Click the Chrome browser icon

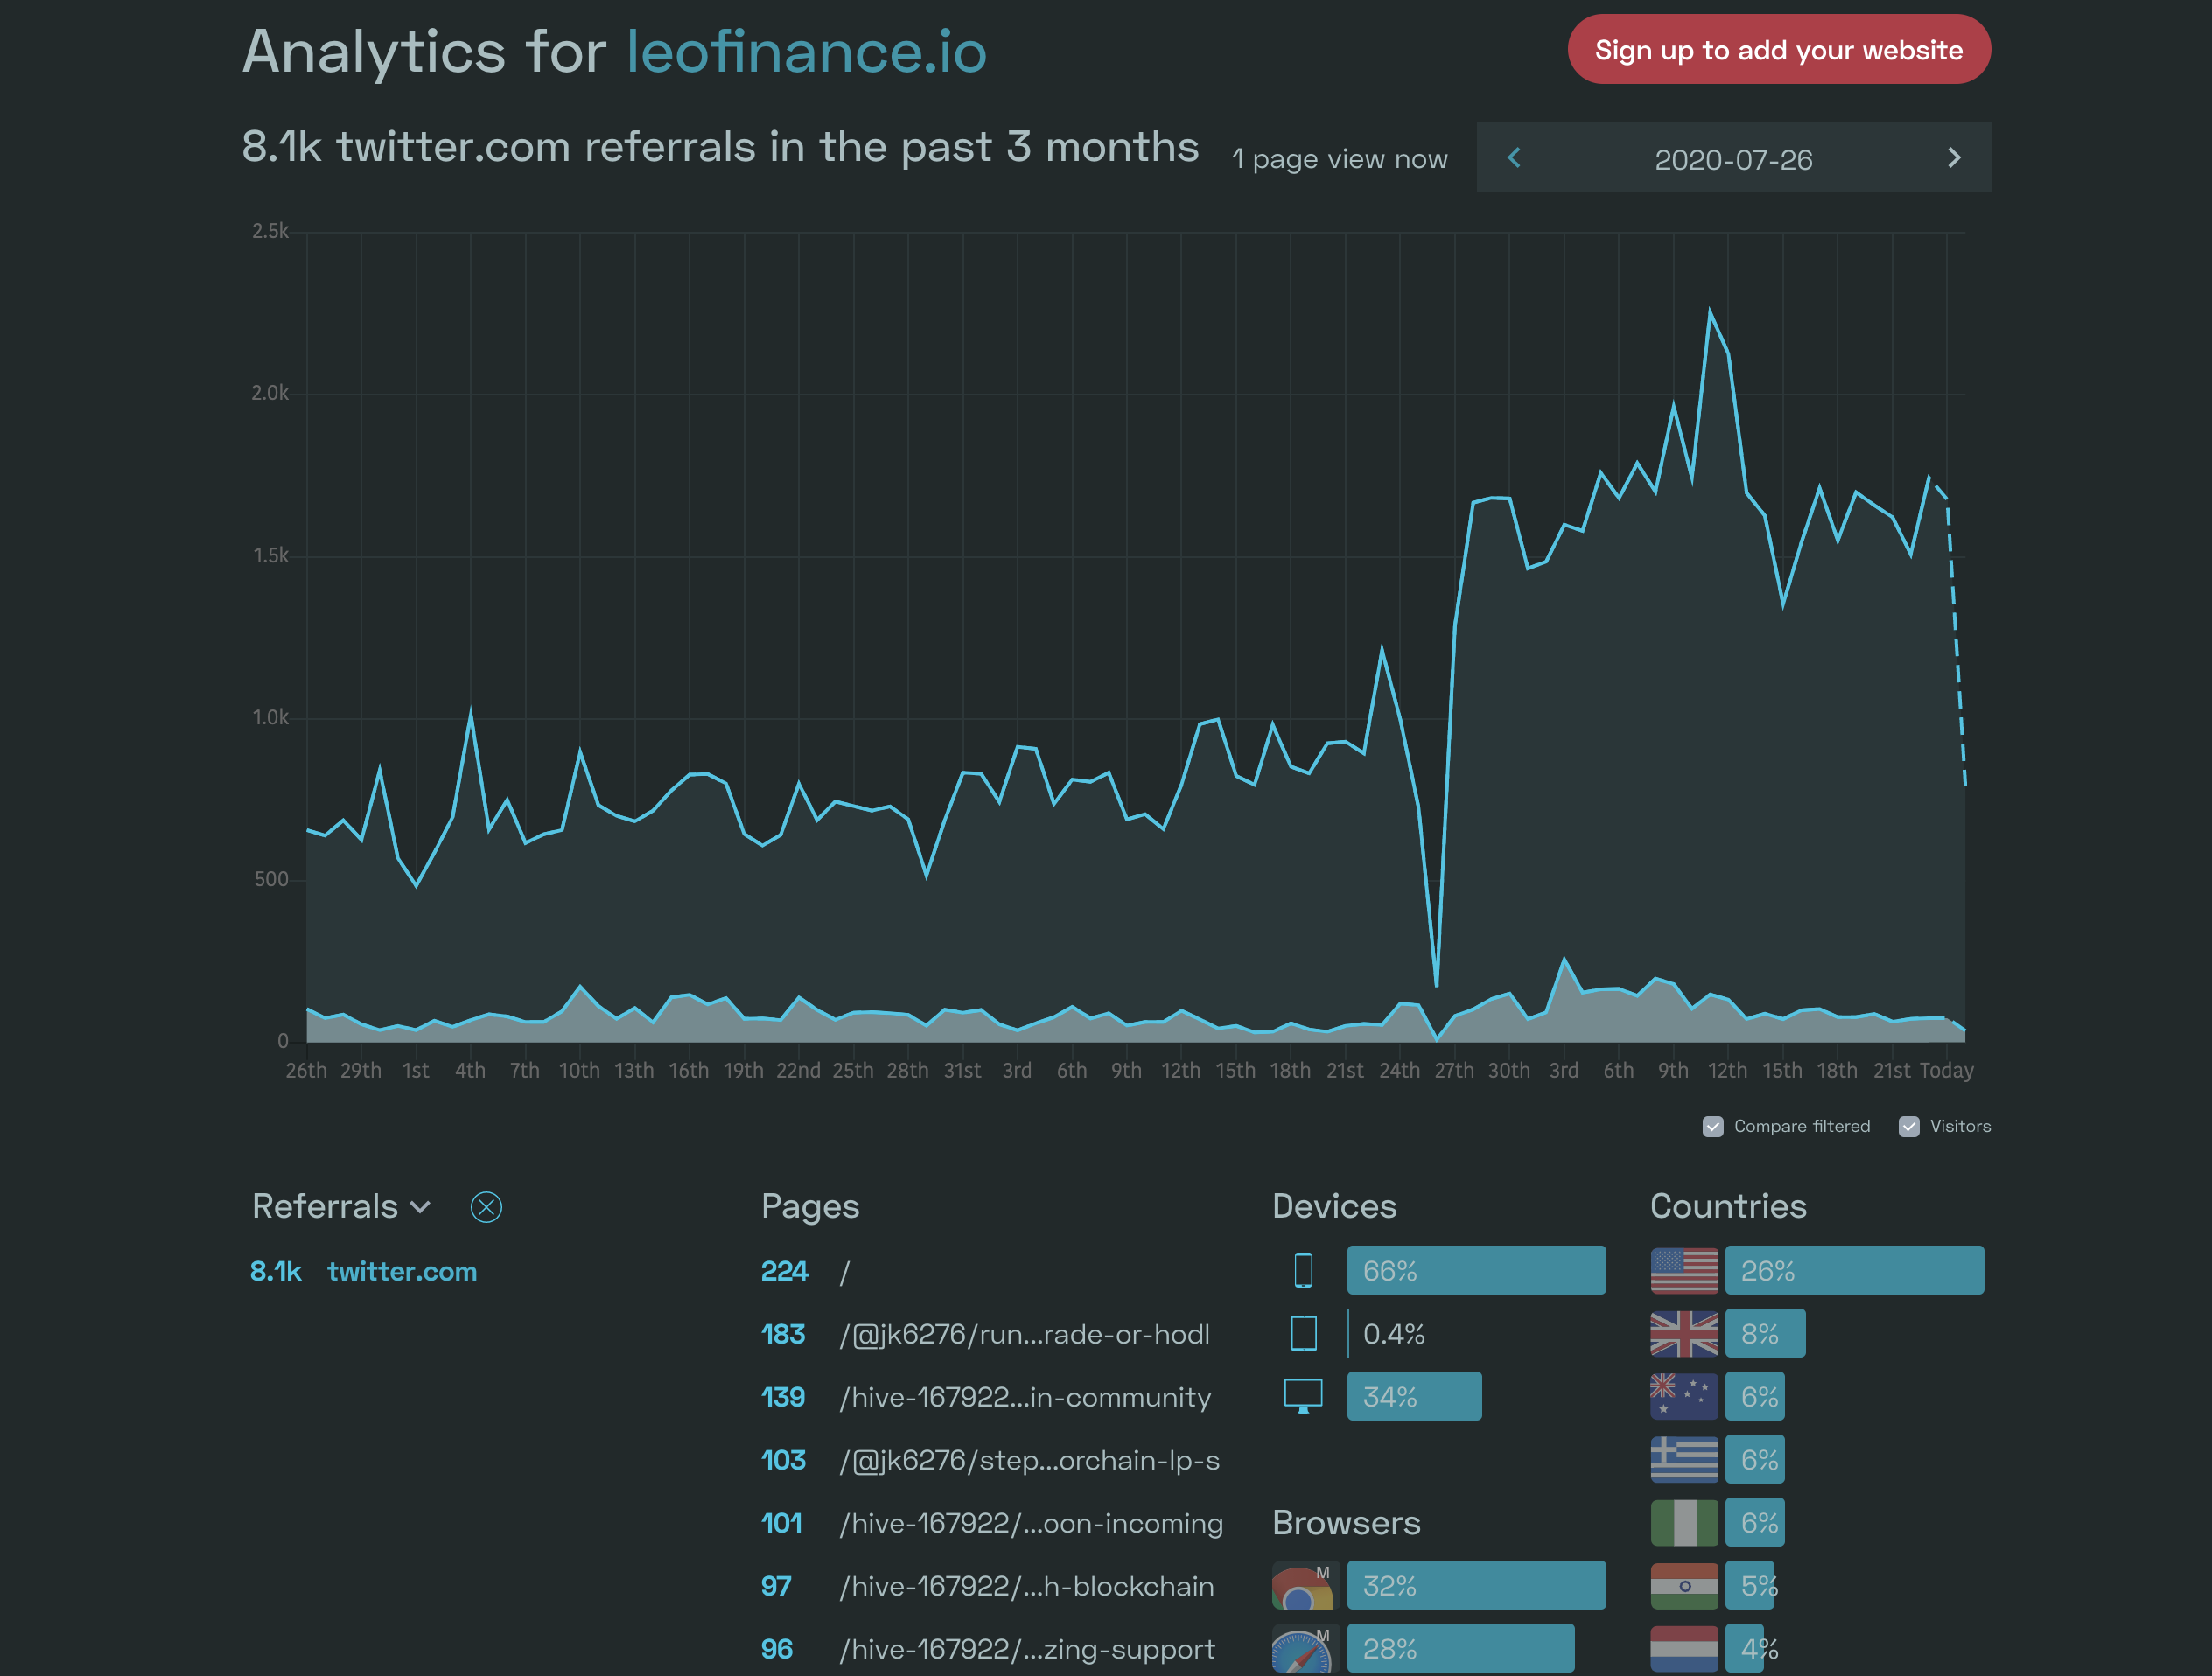click(x=1305, y=1585)
